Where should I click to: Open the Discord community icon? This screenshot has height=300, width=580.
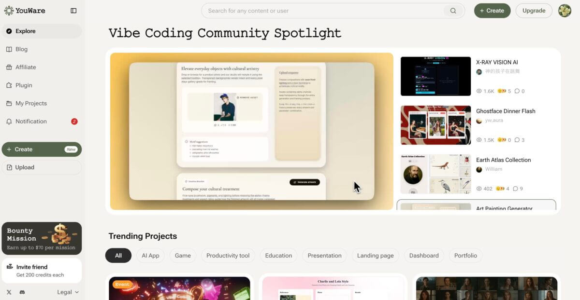22,292
